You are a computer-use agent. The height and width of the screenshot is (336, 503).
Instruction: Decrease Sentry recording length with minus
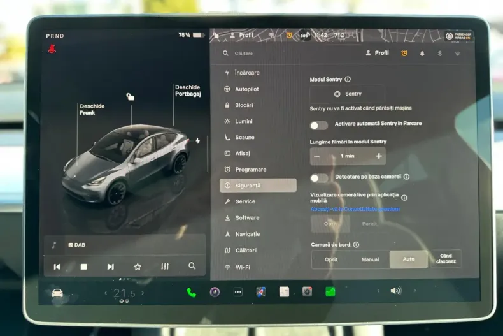(317, 156)
